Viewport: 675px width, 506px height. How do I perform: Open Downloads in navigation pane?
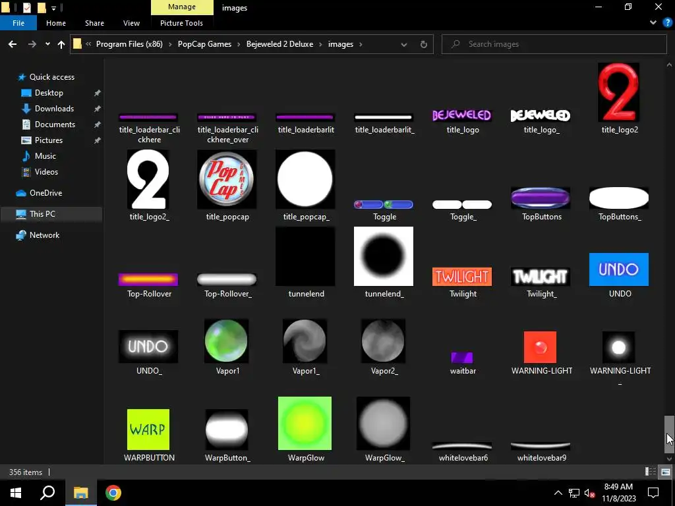point(54,109)
